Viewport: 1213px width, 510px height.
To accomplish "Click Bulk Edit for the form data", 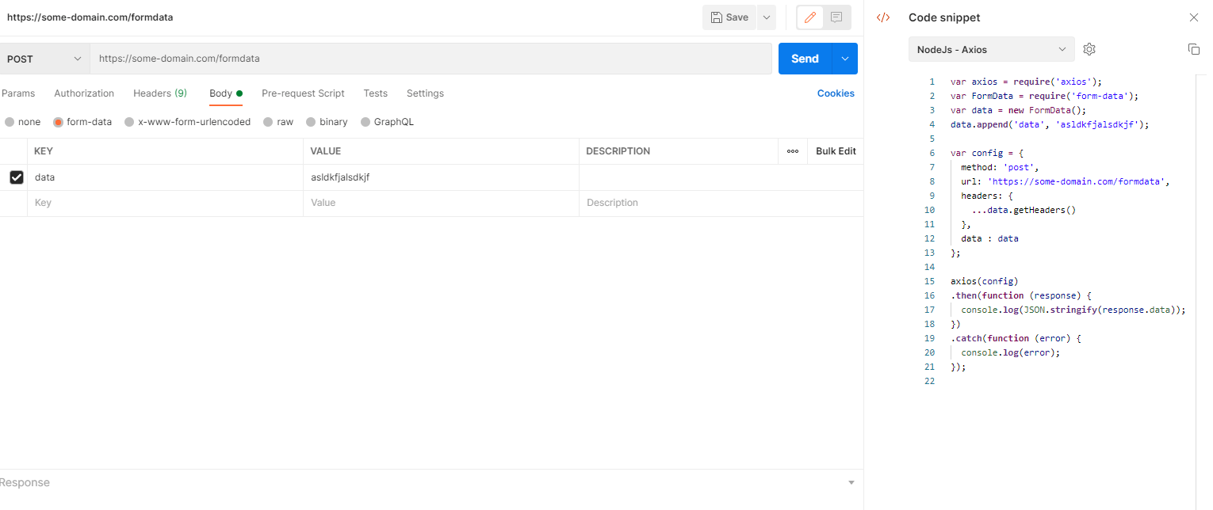I will coord(835,150).
